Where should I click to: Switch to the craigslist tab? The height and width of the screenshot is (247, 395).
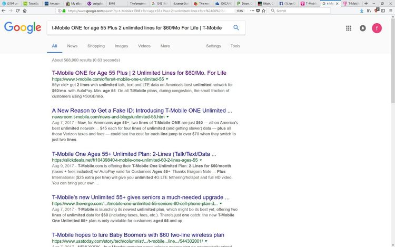(96, 4)
